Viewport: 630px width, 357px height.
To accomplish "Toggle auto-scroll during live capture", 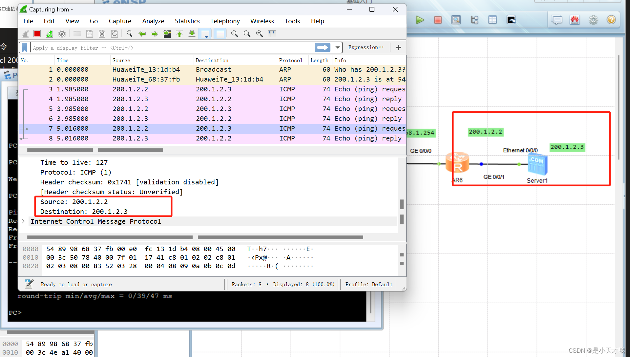I will point(205,34).
